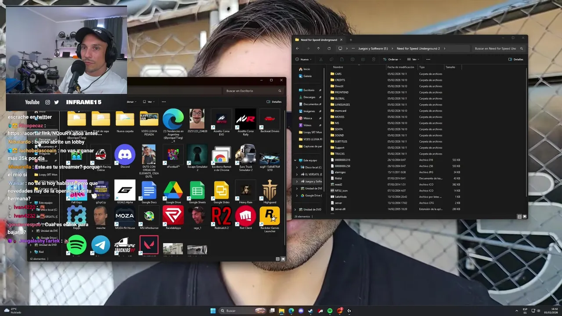Launch Heavy Rain shortcut
This screenshot has height=316, width=562.
[245, 192]
